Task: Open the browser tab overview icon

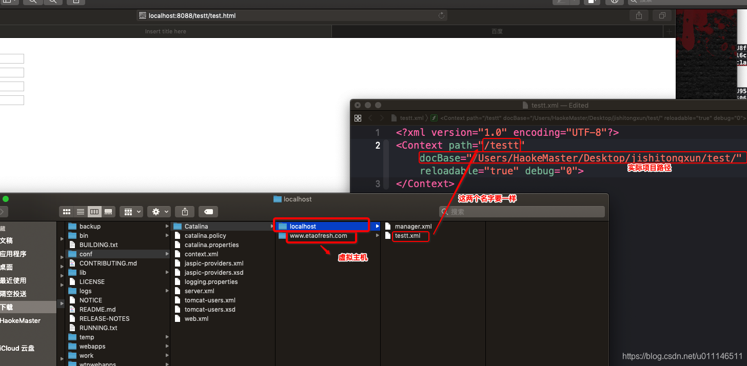Action: 661,15
